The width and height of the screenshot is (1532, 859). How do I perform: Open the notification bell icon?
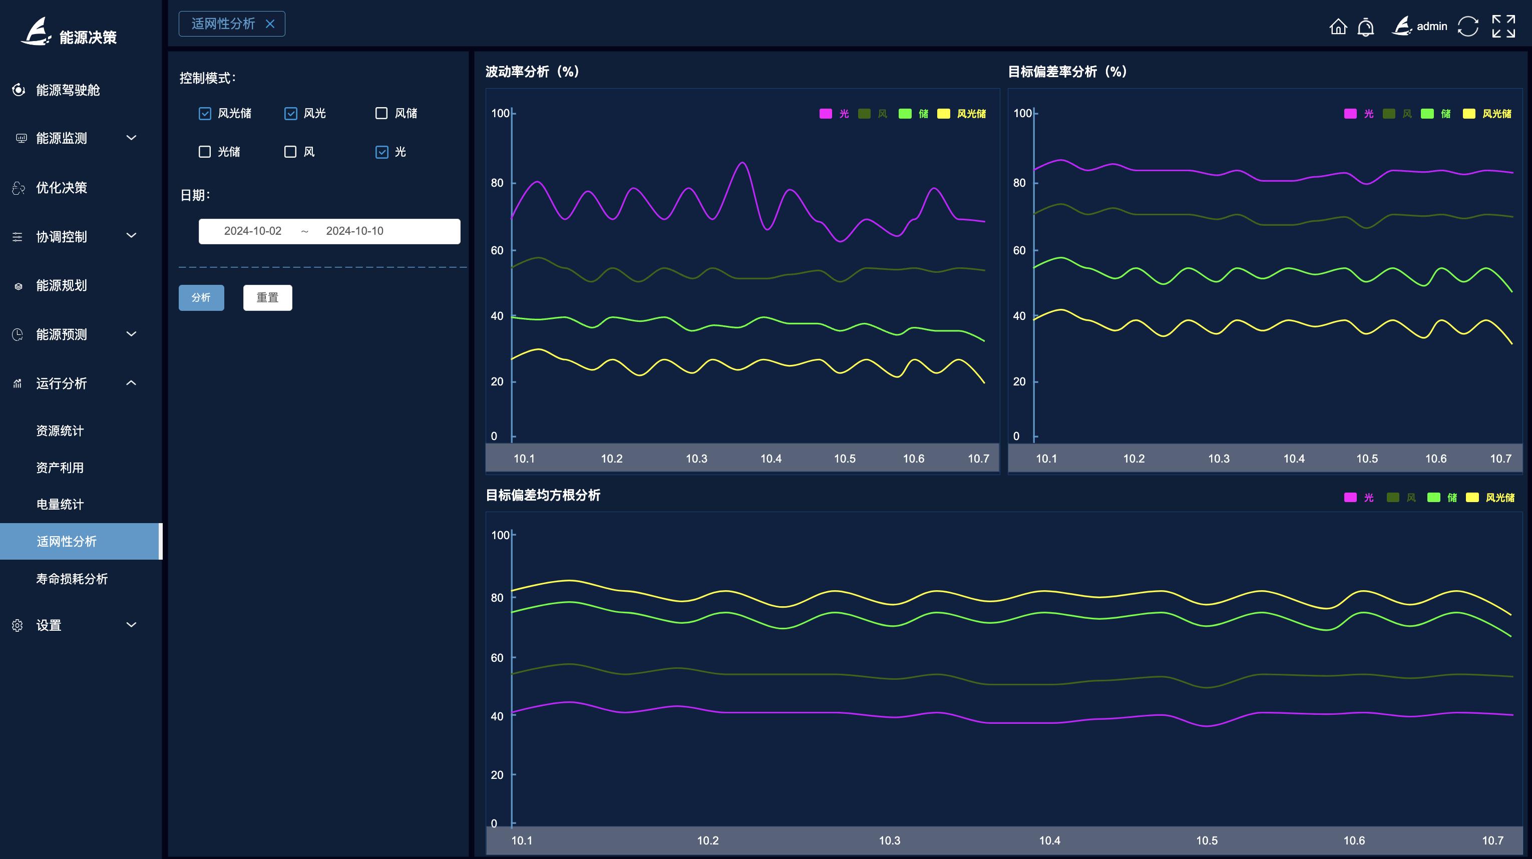point(1365,27)
